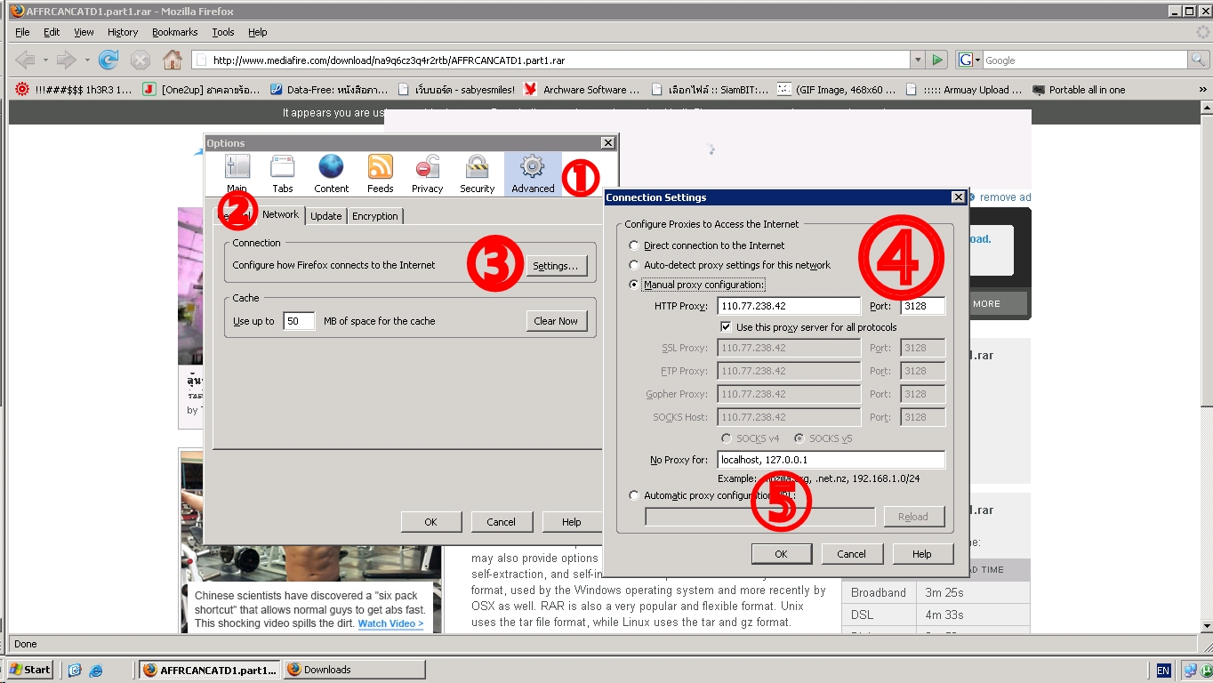Click Help in Connection Settings dialog
1213x683 pixels.
tap(922, 554)
